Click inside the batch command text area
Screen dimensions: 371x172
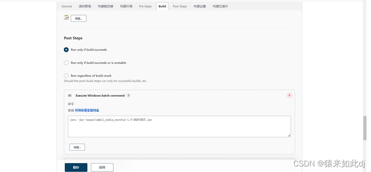click(179, 126)
